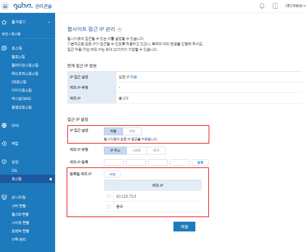Collapse the 웹사이트 접근 IP 관리 description

[120, 30]
